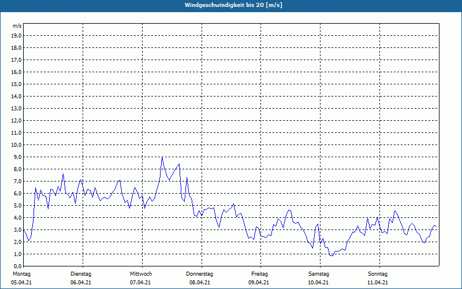Select the 5,0 y-axis value
This screenshot has height=289, width=462.
pos(18,206)
